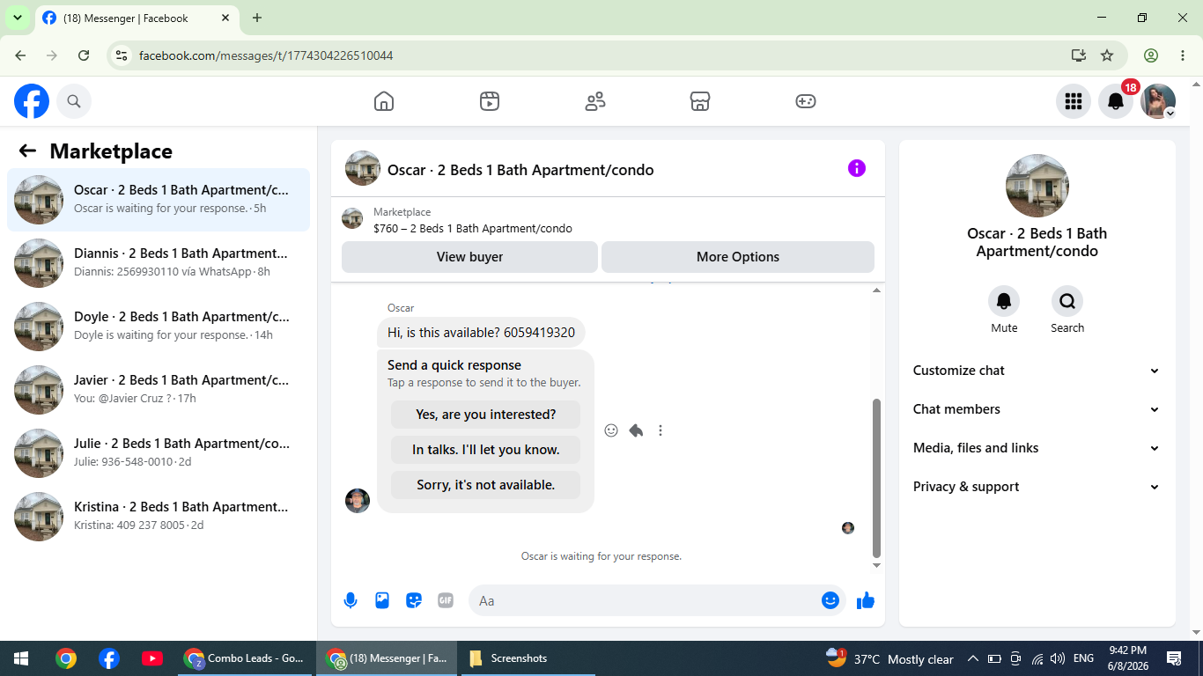The width and height of the screenshot is (1203, 676).
Task: Open Kristina's conversation in the chat list
Action: pos(159,517)
